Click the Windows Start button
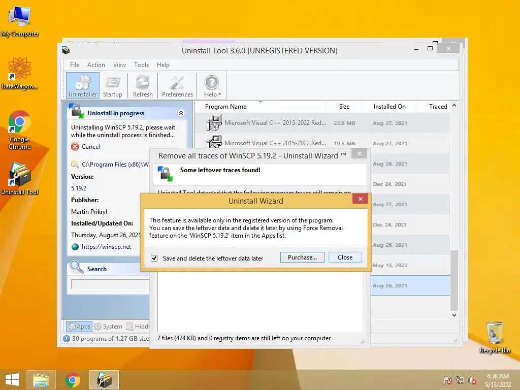520x390 pixels. [12, 380]
